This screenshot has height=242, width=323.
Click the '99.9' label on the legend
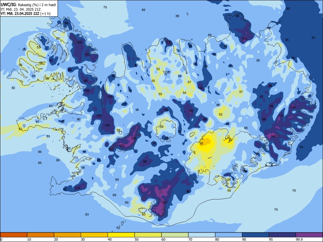pos(299,239)
